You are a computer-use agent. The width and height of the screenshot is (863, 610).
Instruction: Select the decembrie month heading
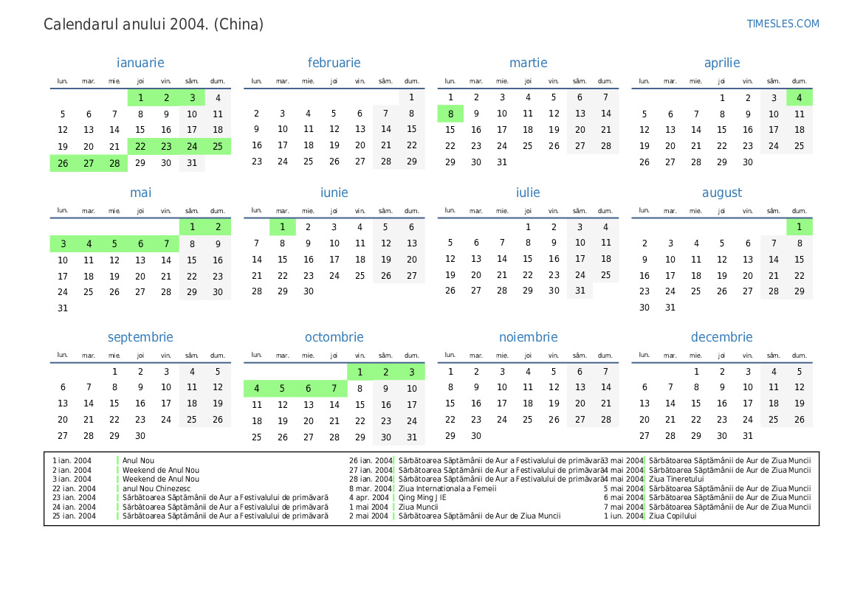point(721,337)
